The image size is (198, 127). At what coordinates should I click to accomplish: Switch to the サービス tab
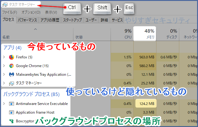(117, 20)
